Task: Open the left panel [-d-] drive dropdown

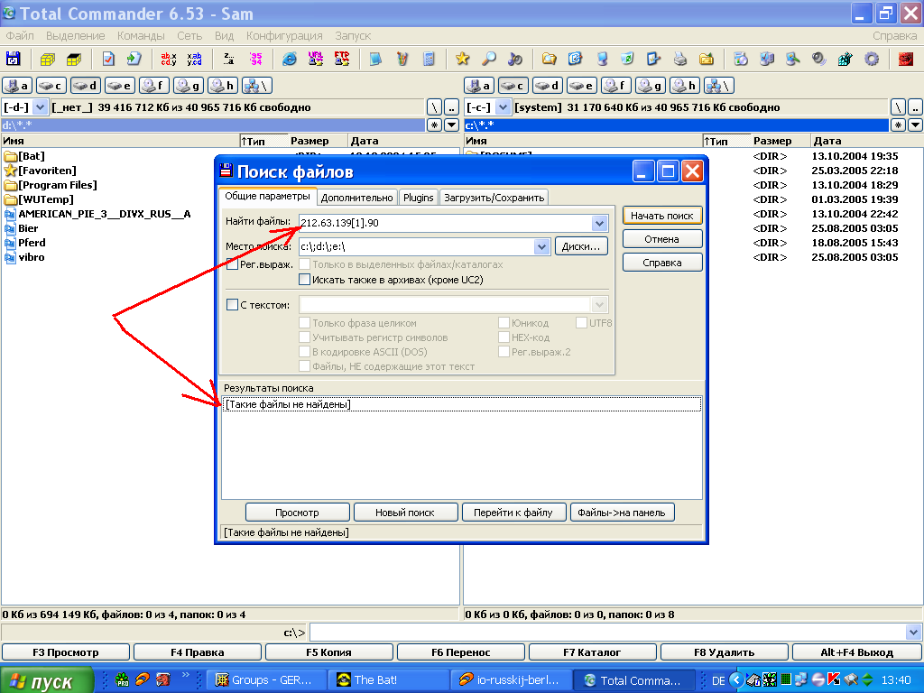Action: coord(40,107)
